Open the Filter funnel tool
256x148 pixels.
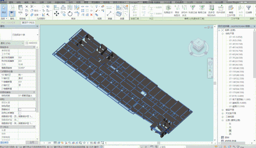pyautogui.click(x=248, y=9)
